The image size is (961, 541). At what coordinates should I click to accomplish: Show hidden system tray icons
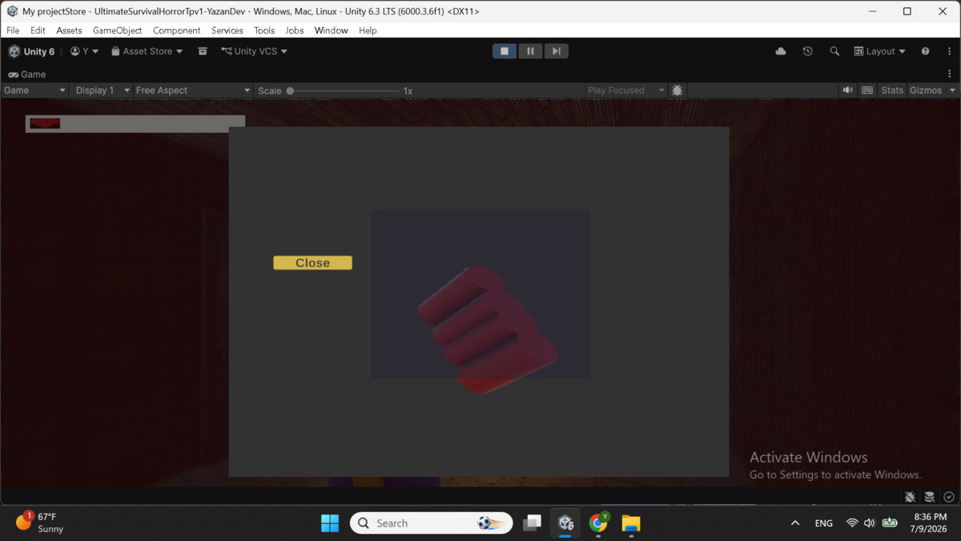795,523
